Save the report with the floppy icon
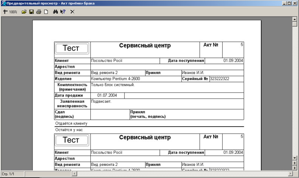The height and width of the screenshot is (178, 299). coord(31,12)
